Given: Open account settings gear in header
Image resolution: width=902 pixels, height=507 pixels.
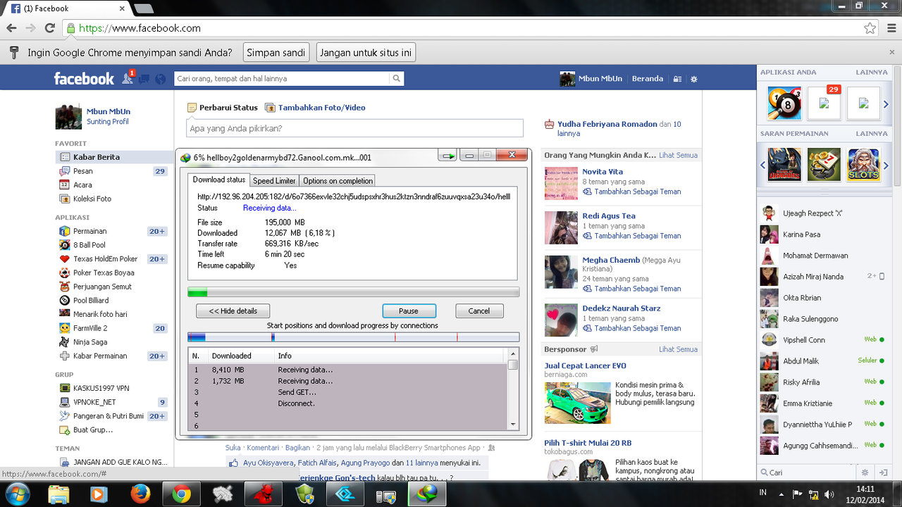Looking at the screenshot, I should 694,79.
